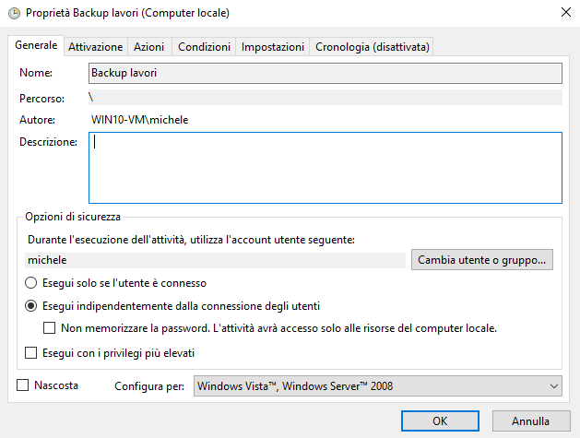Select Esegui solo se l'utente è connesso
The height and width of the screenshot is (438, 580).
(x=31, y=283)
